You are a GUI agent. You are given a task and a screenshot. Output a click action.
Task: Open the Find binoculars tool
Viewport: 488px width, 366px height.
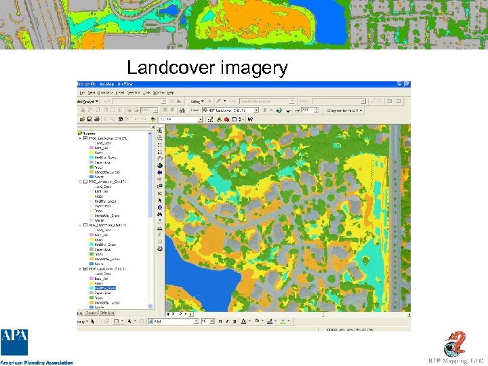(160, 214)
